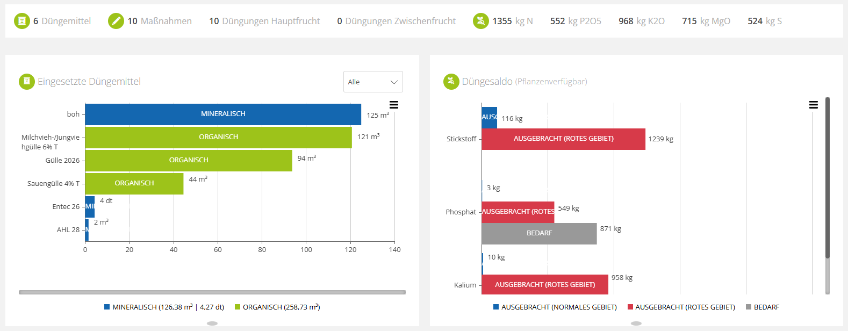848x331 pixels.
Task: Click the Maßnahmen pencil icon
Action: pos(116,21)
